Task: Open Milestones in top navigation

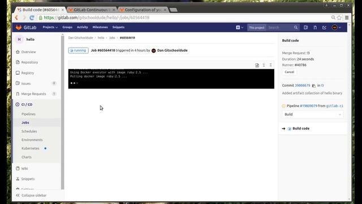Action: click(100, 27)
